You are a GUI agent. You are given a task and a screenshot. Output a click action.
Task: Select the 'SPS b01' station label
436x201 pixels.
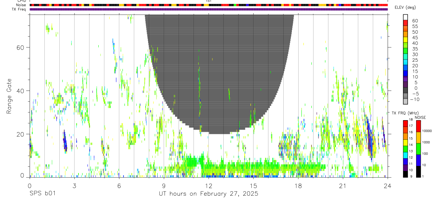click(43, 194)
